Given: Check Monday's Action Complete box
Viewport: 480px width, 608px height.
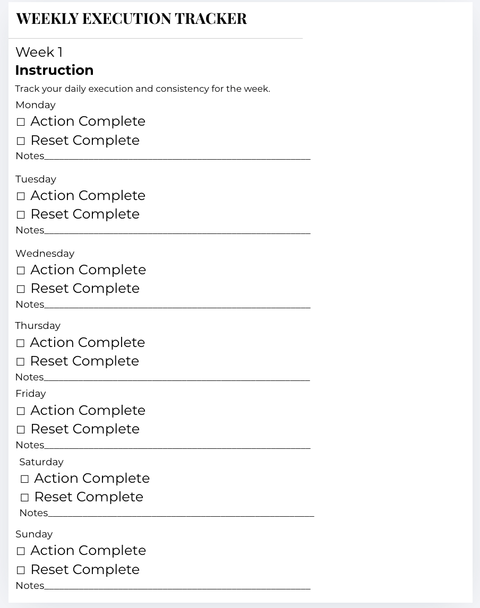Looking at the screenshot, I should click(21, 122).
